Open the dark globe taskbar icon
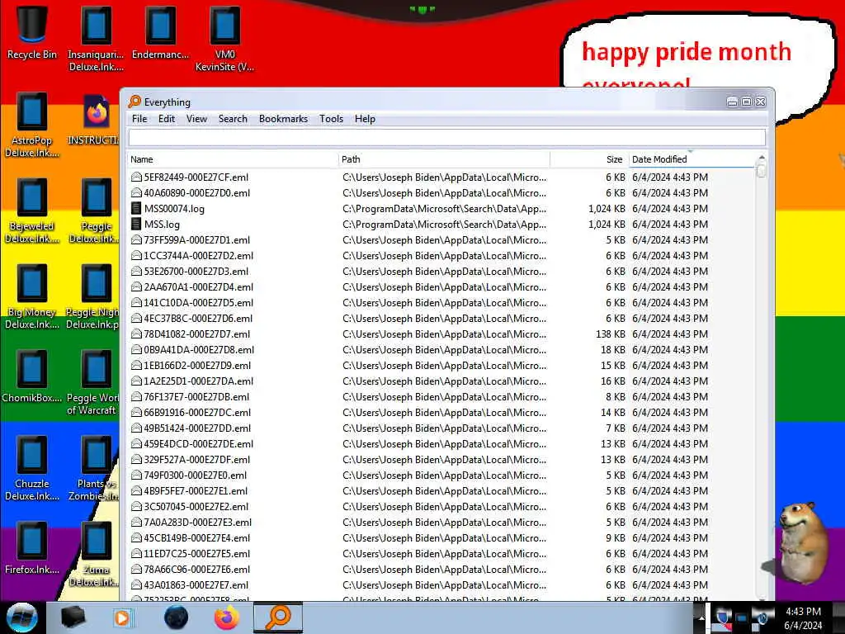Image resolution: width=845 pixels, height=634 pixels. (x=176, y=617)
